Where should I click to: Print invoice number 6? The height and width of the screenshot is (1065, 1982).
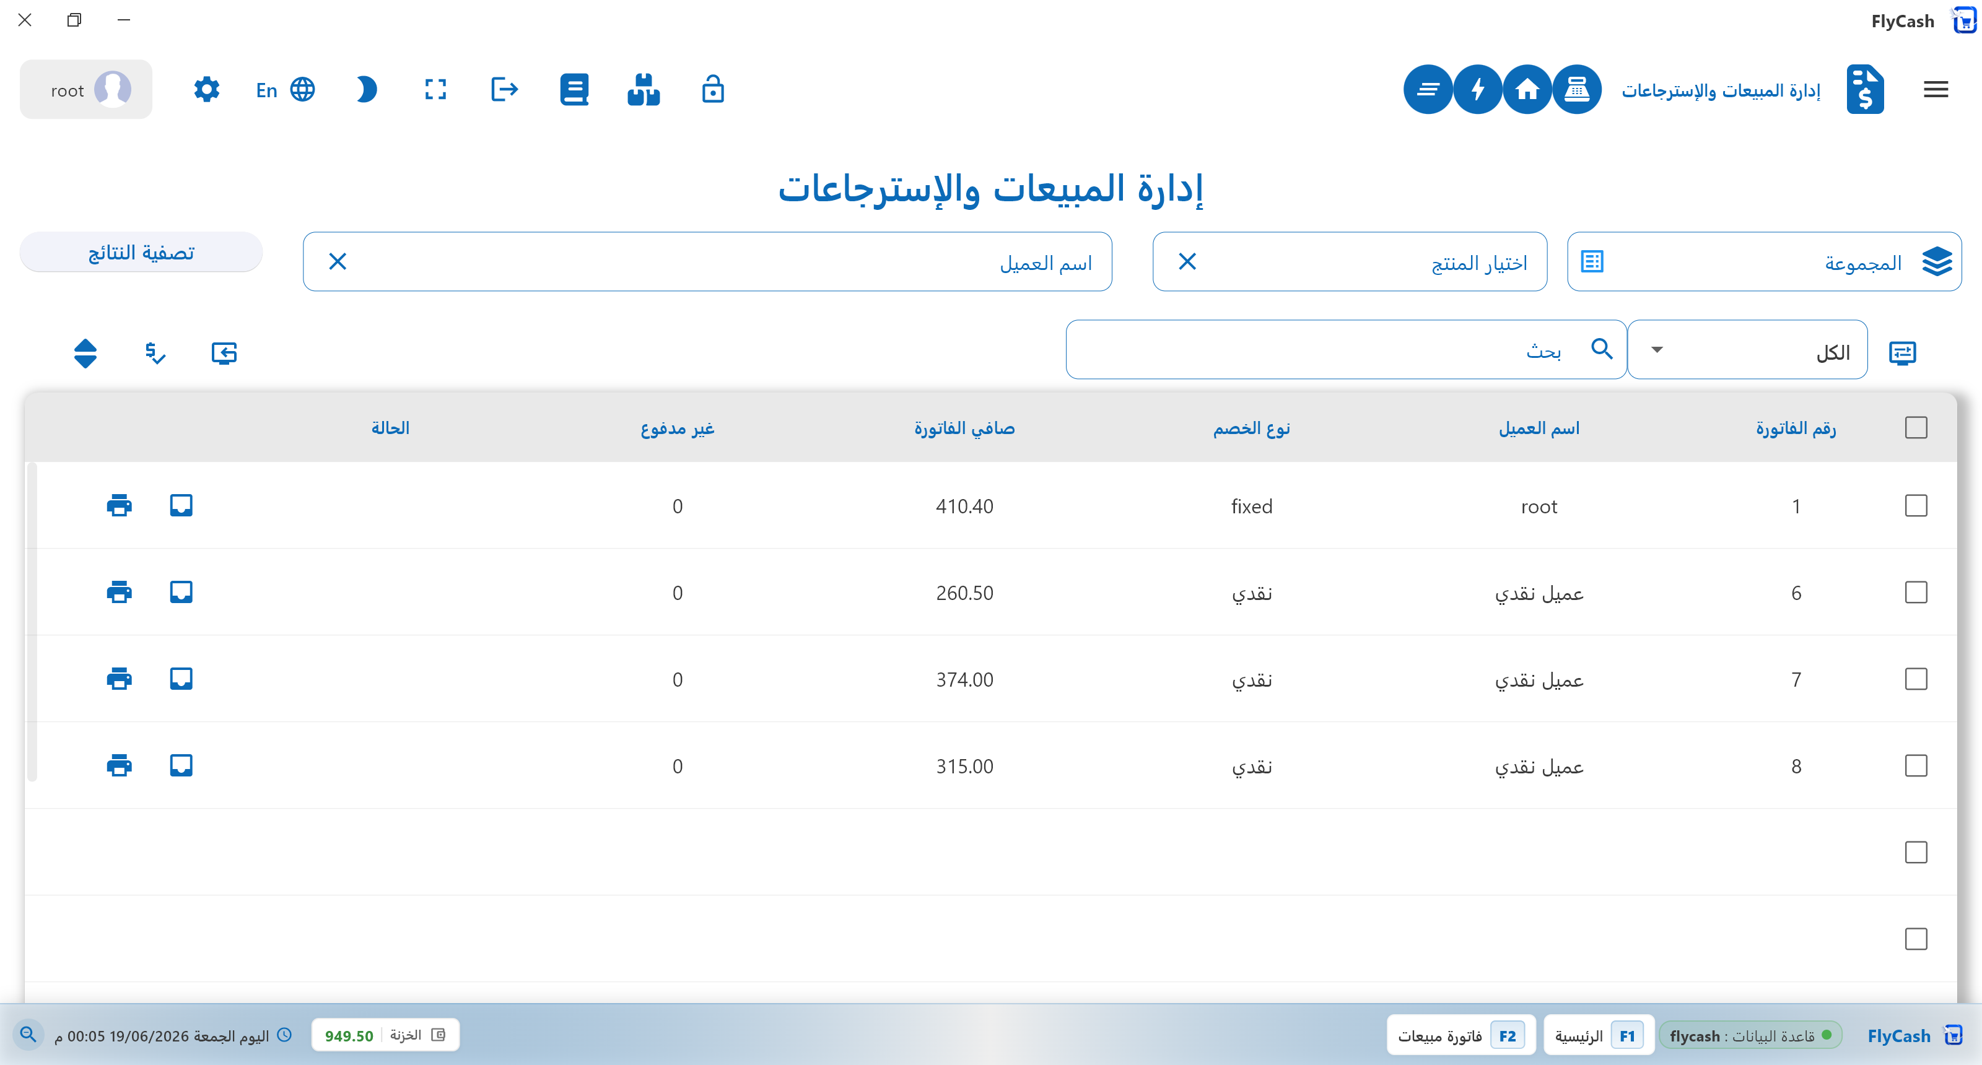(120, 592)
